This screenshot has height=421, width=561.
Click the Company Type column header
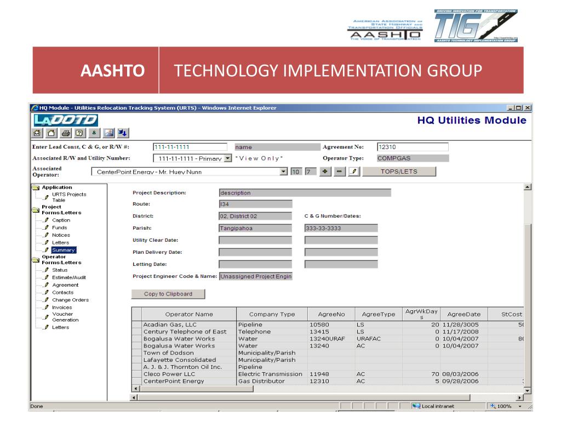pos(272,314)
